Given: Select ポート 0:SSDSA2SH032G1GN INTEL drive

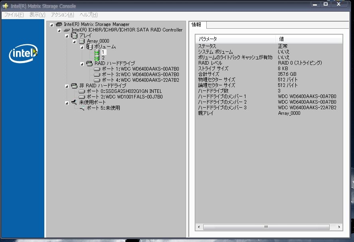Looking at the screenshot, I should point(124,91).
